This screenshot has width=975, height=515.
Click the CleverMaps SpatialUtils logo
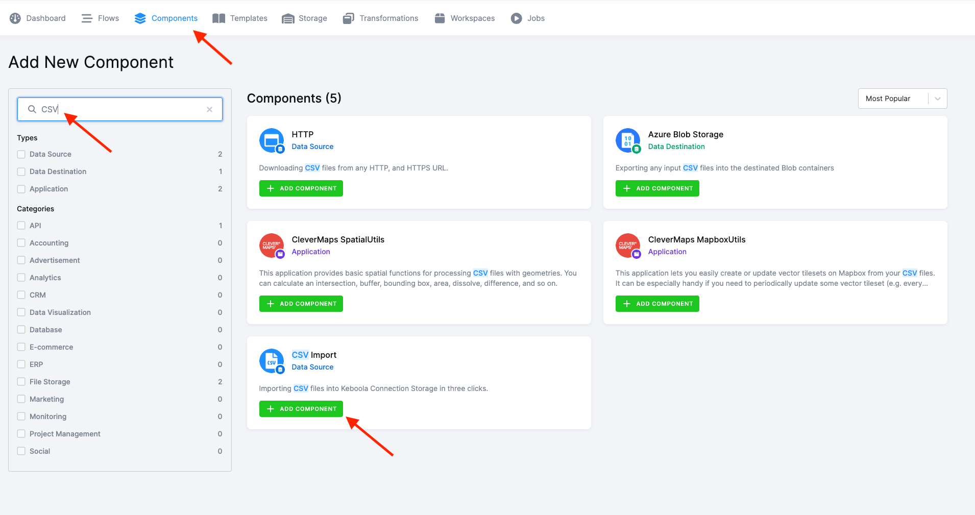coord(272,246)
